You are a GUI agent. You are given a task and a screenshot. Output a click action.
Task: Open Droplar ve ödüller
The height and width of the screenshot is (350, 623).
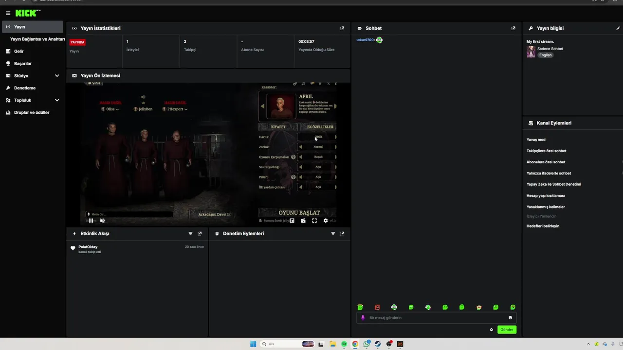(33, 112)
